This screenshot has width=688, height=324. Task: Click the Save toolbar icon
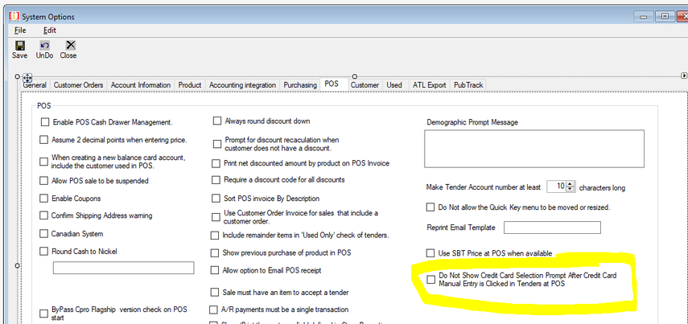point(20,46)
